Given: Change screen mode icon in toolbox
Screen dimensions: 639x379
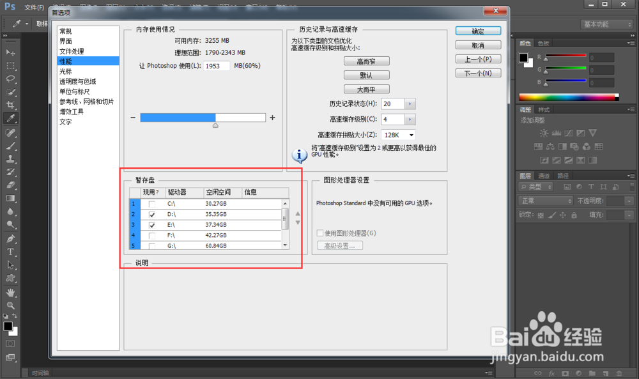Looking at the screenshot, I should (11, 357).
